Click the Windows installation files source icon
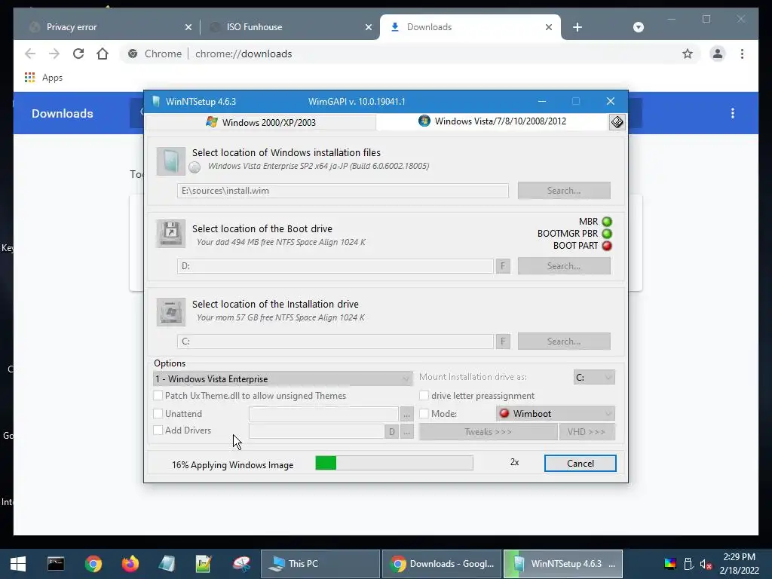772x579 pixels. (171, 161)
